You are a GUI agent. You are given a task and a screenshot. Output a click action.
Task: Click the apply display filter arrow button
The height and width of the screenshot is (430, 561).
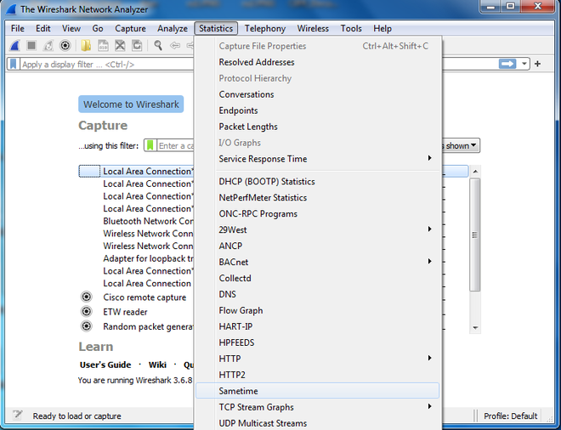[507, 64]
